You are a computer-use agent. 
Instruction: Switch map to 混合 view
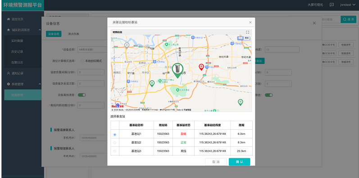click(x=246, y=38)
